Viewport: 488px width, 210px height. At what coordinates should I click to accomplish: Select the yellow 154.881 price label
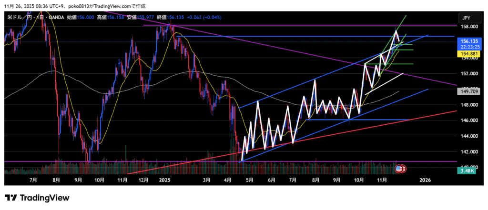coord(466,55)
